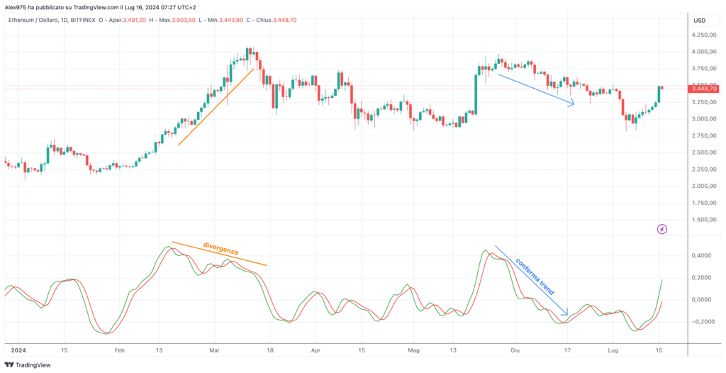Click the blue downward arrow on price chart
This screenshot has height=373, width=726.
coord(536,90)
